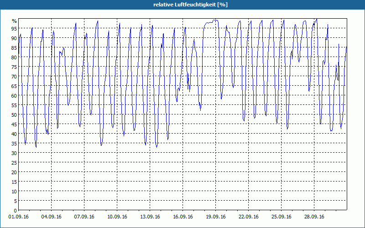Click the 04.09.16 date label
Image resolution: width=365 pixels, height=228 pixels.
52,217
